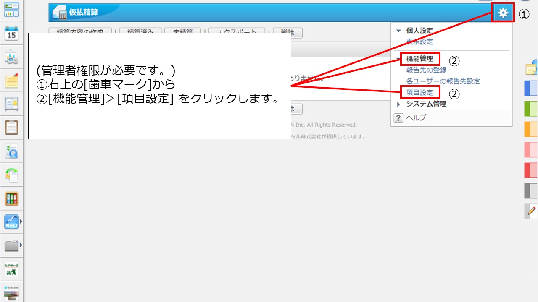538x302 pixels.
Task: Open the colored binders cabinet icon
Action: 12,198
